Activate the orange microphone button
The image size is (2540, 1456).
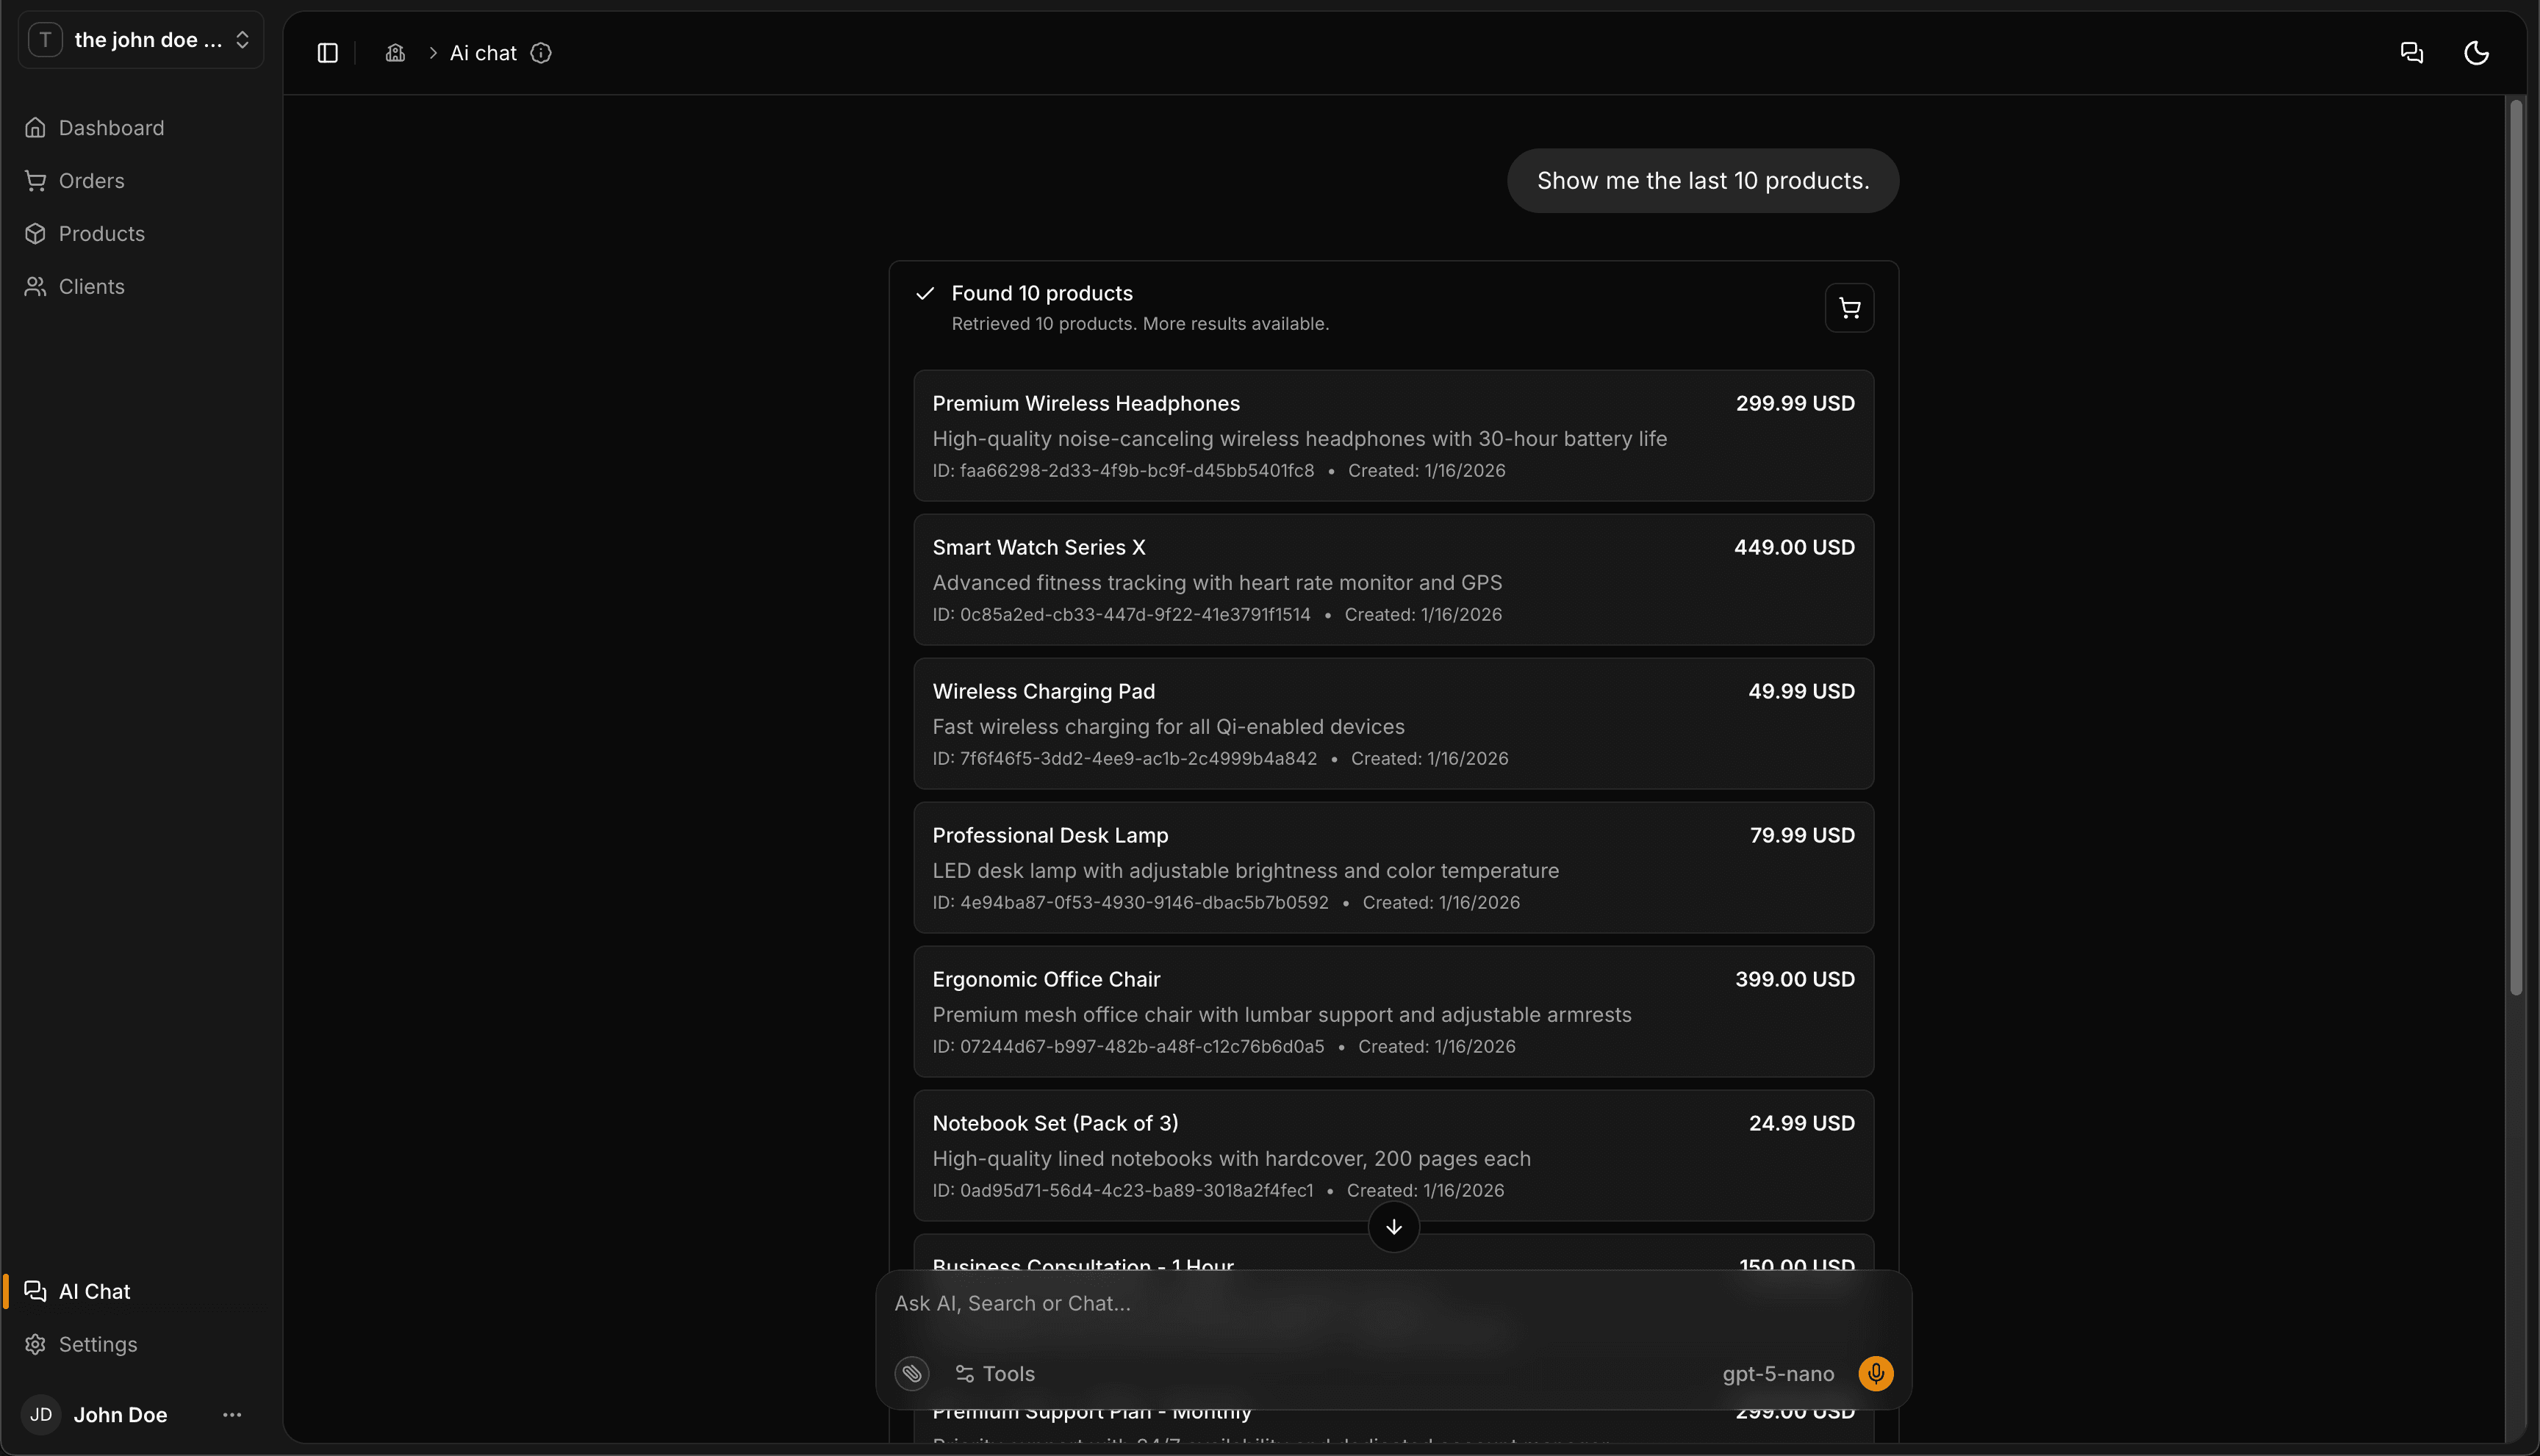(1875, 1373)
